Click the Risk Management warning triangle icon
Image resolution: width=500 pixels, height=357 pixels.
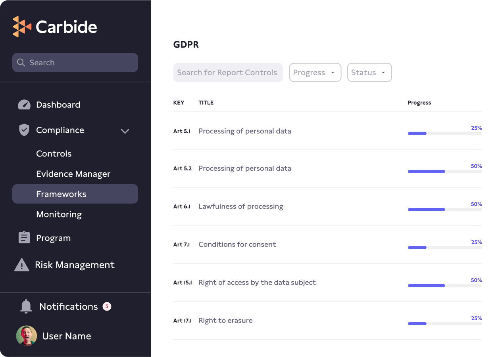[21, 265]
